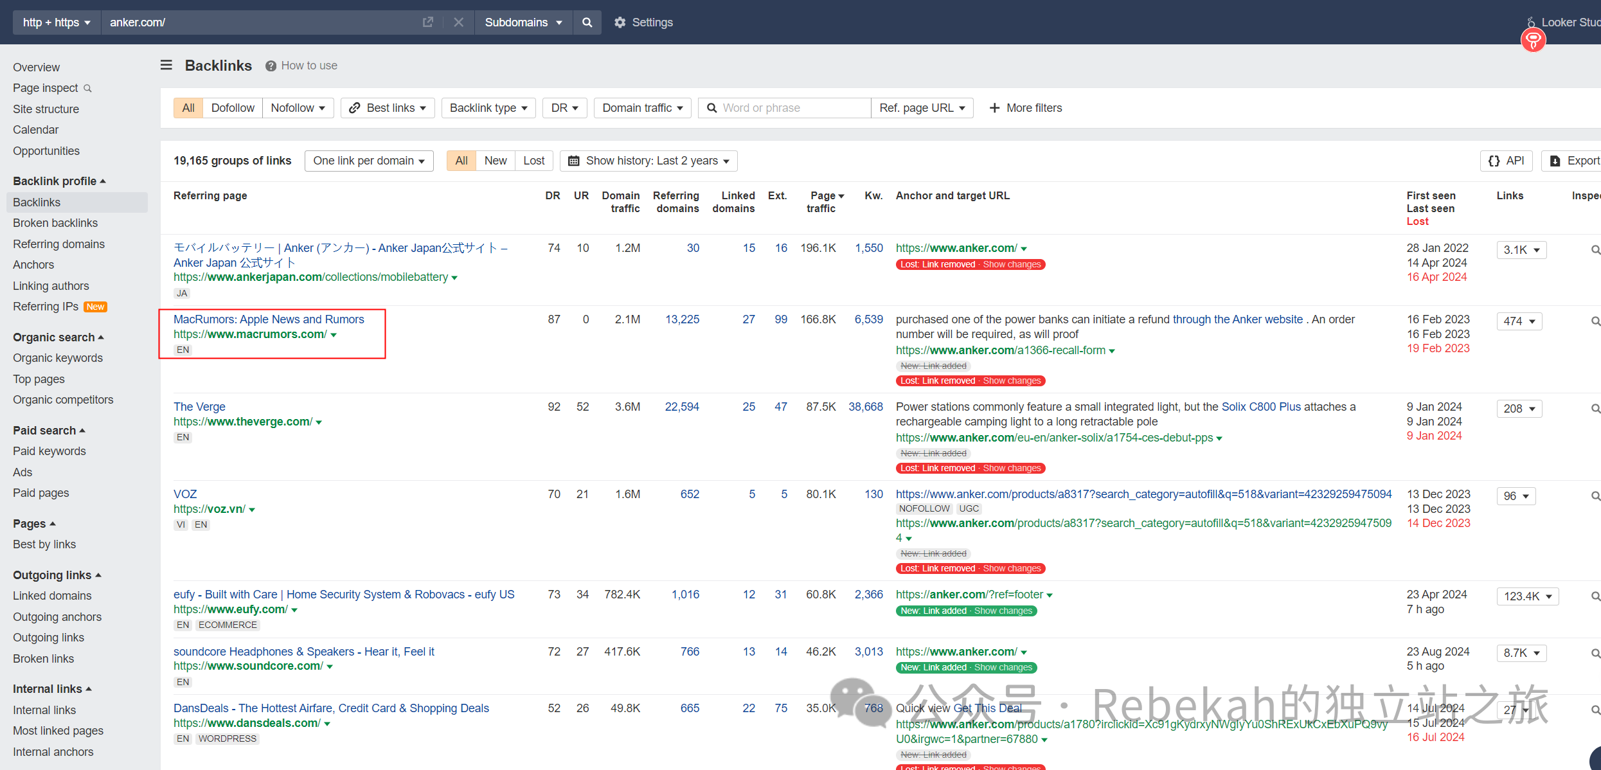This screenshot has width=1601, height=770.
Task: Select the Dofollow filter
Action: coord(233,108)
